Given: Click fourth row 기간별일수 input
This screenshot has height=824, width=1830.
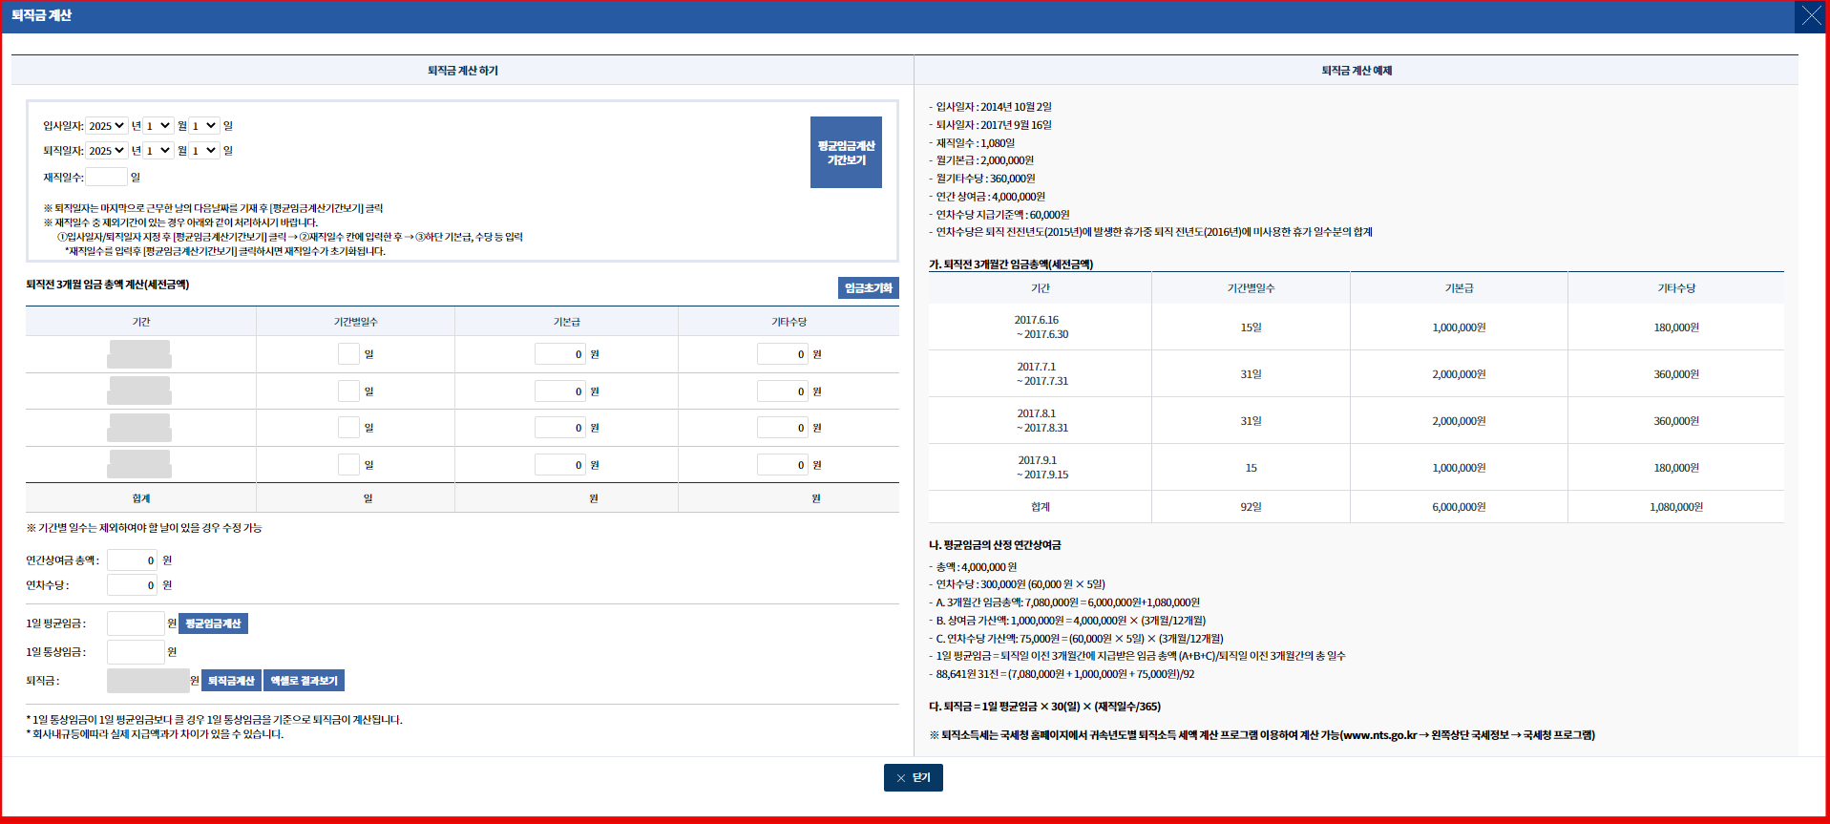Looking at the screenshot, I should (x=348, y=465).
